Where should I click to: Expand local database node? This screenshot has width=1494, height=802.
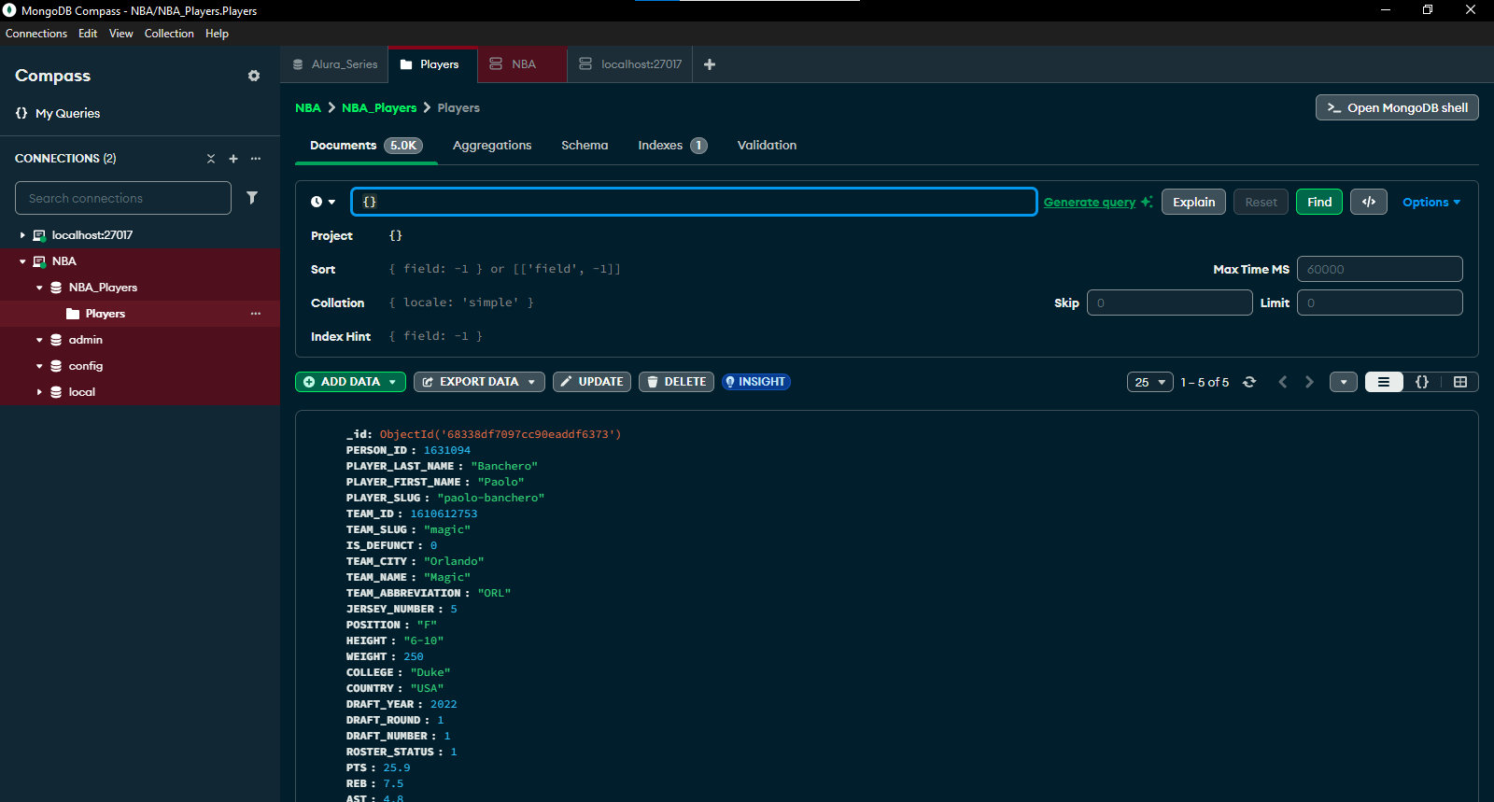[39, 392]
